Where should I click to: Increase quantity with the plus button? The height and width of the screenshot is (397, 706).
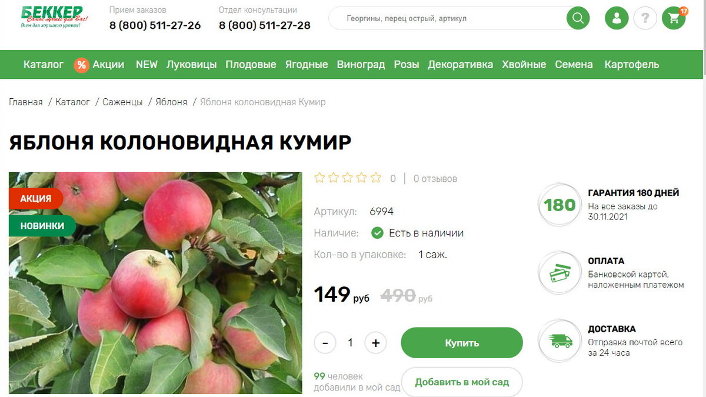click(376, 343)
